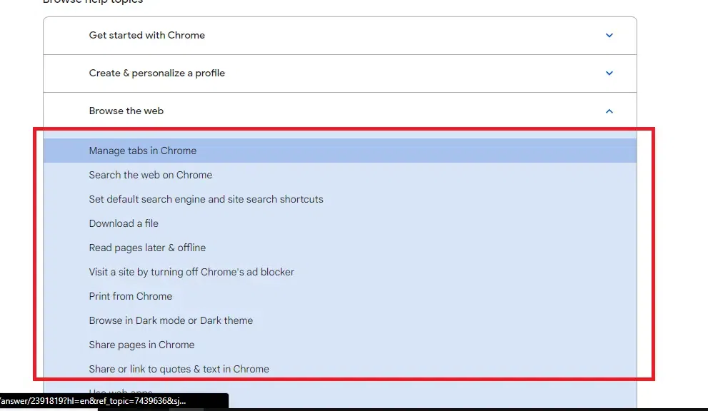Click the URL status tooltip at bottom left
This screenshot has height=411, width=708.
coord(114,402)
